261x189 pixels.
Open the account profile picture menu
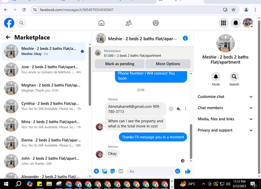pos(248,23)
